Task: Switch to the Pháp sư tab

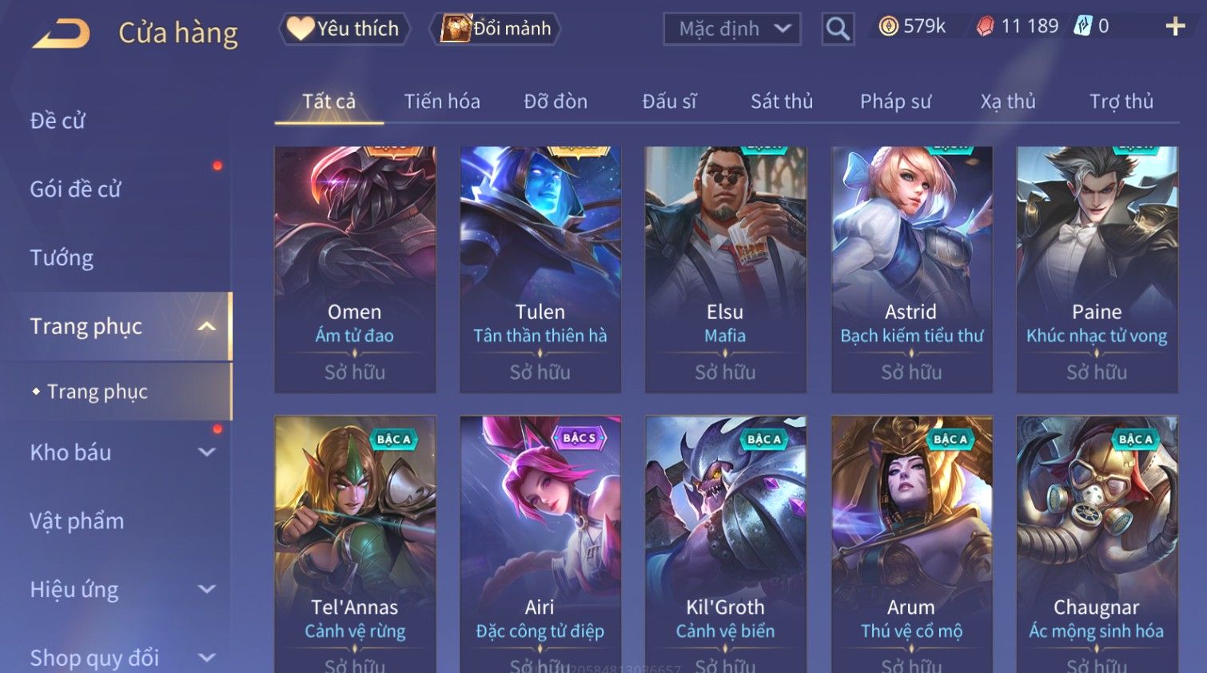Action: coord(895,102)
